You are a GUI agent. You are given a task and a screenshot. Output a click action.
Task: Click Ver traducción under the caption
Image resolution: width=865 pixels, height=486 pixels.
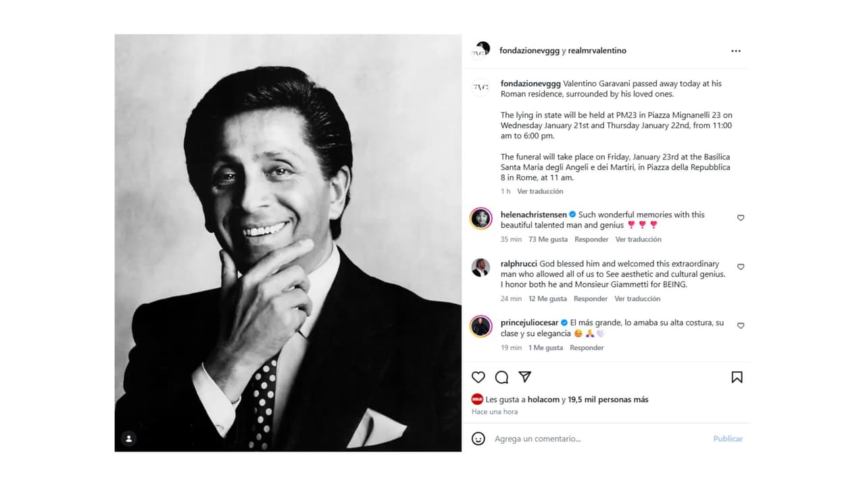pos(539,191)
